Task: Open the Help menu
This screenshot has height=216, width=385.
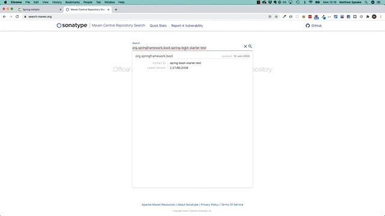Action: pos(122,2)
